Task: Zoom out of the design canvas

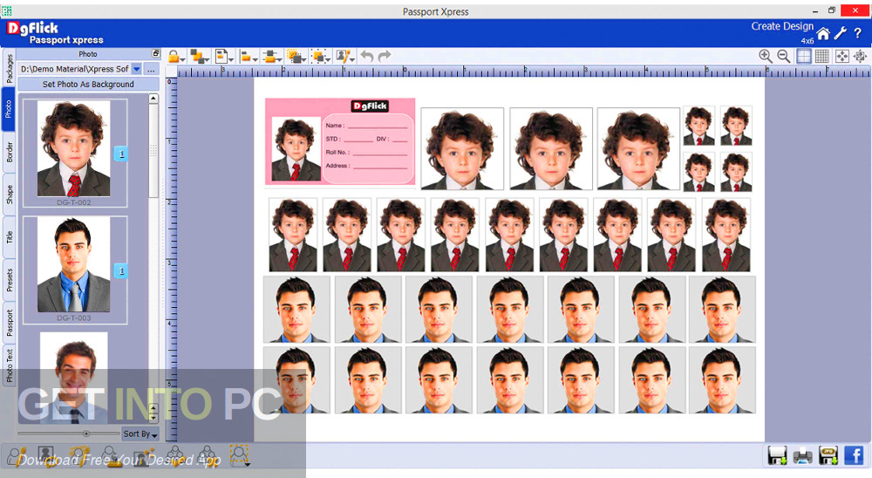Action: pos(784,56)
